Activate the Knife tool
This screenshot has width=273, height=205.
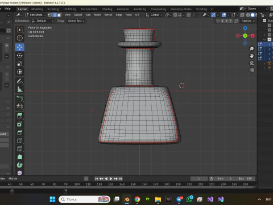point(20,149)
